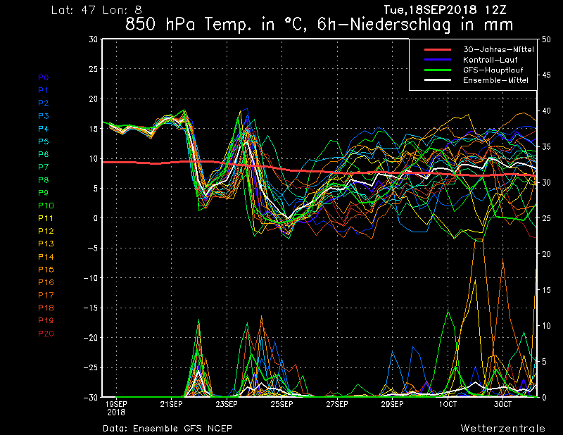Pick ensemble member label "P1"

pyautogui.click(x=44, y=90)
